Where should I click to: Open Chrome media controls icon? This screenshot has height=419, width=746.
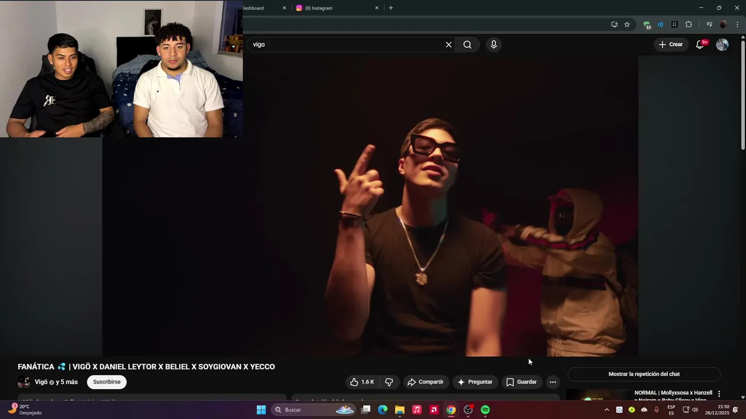click(x=709, y=24)
